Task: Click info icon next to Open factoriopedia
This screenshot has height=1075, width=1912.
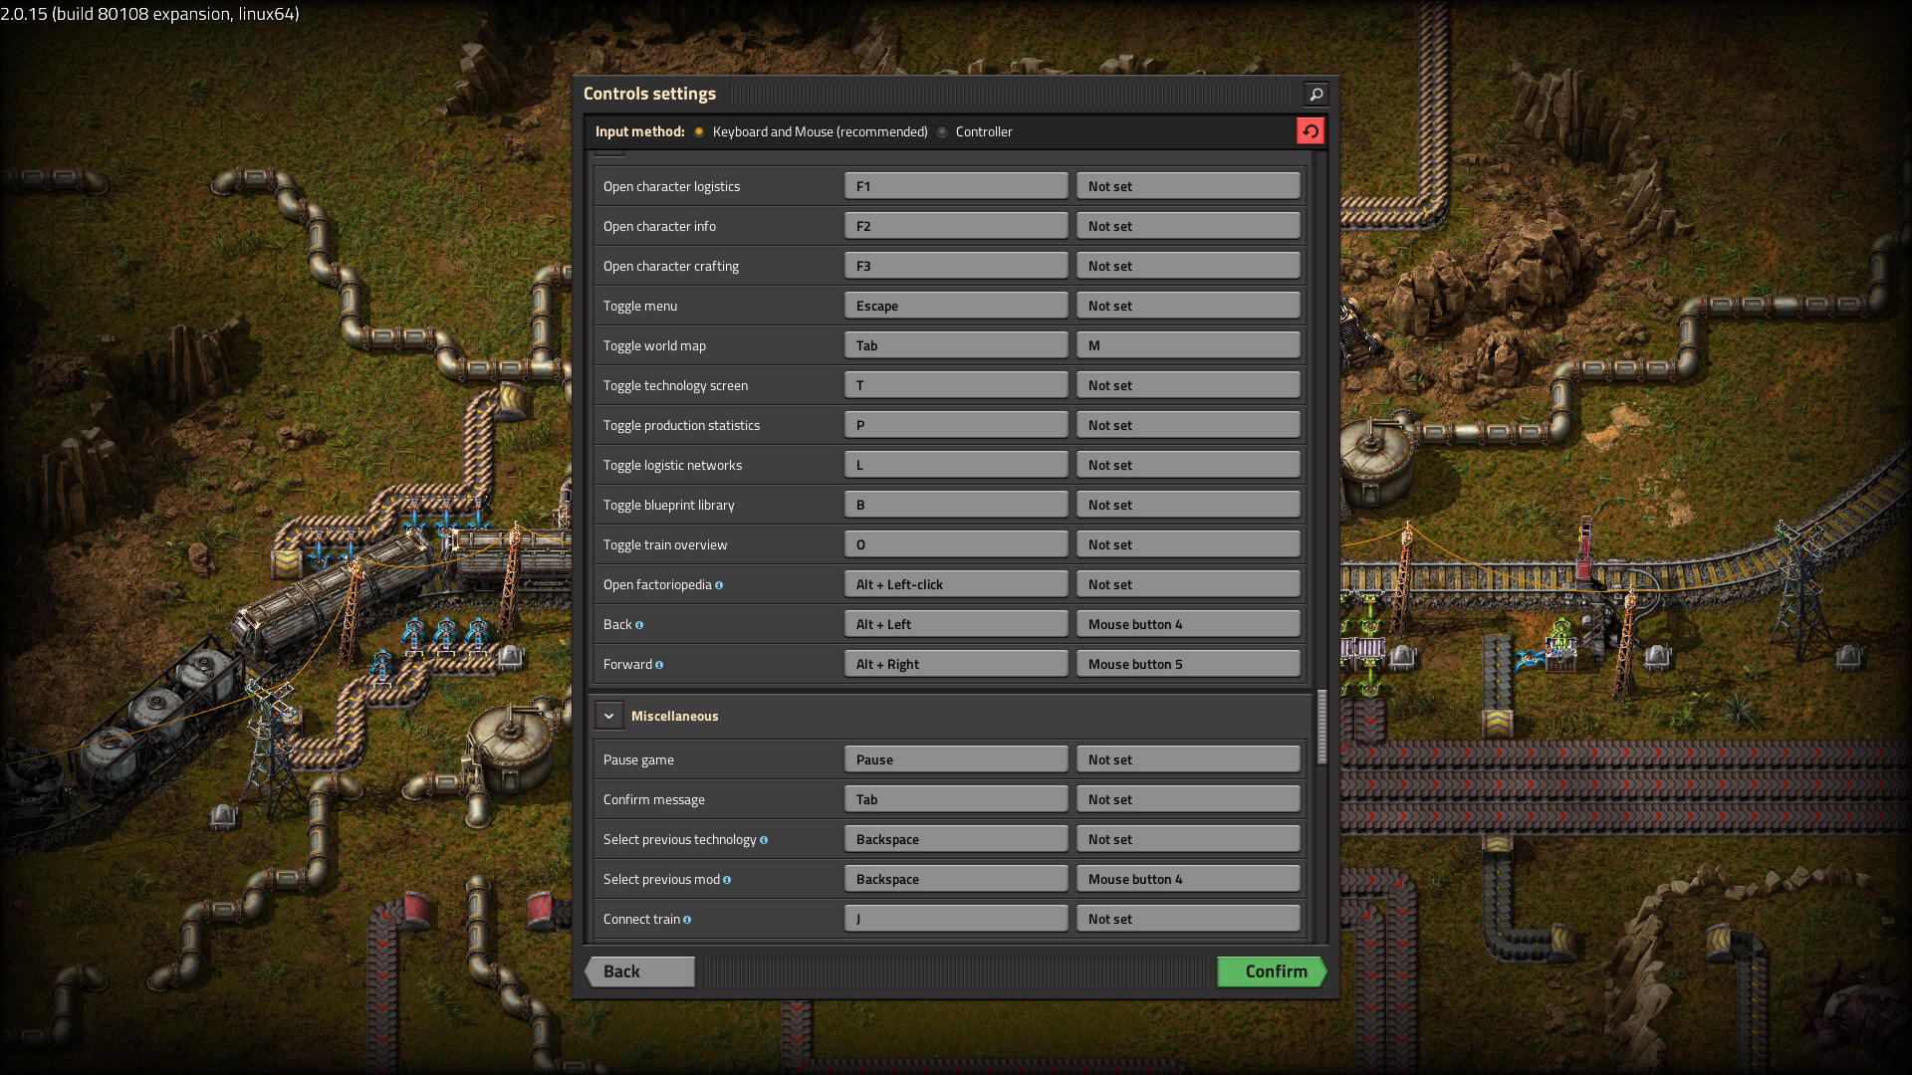Action: pos(719,585)
